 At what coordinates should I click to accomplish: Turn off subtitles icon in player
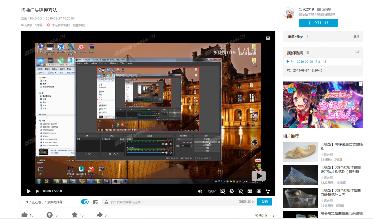[x=223, y=191]
